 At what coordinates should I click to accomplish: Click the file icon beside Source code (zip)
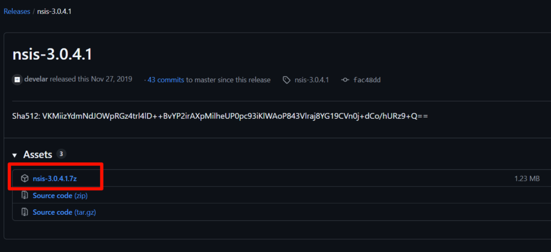(24, 195)
